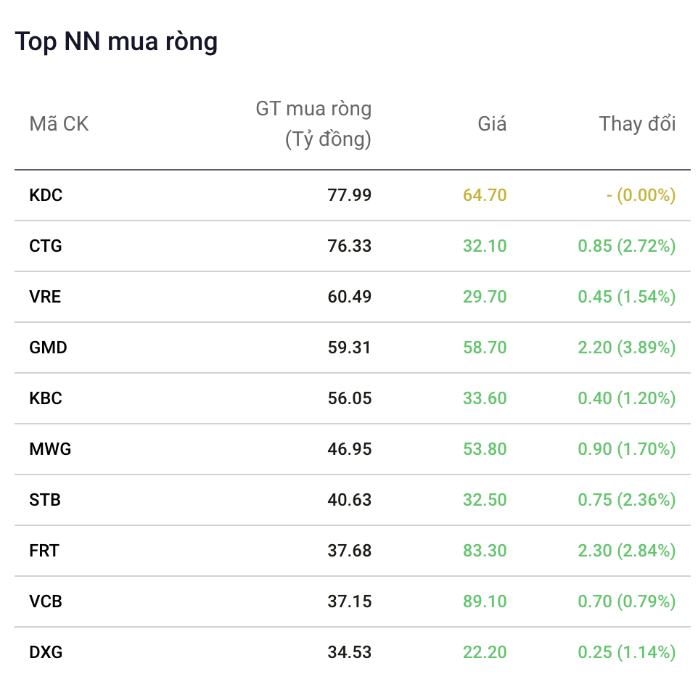The width and height of the screenshot is (698, 682).
Task: Open the KDC stock ticker
Action: 46,195
